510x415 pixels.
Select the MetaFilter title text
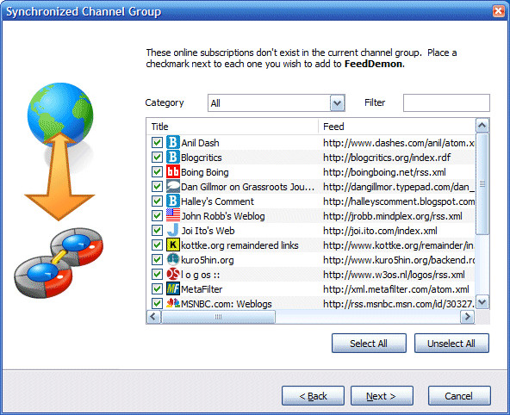202,289
